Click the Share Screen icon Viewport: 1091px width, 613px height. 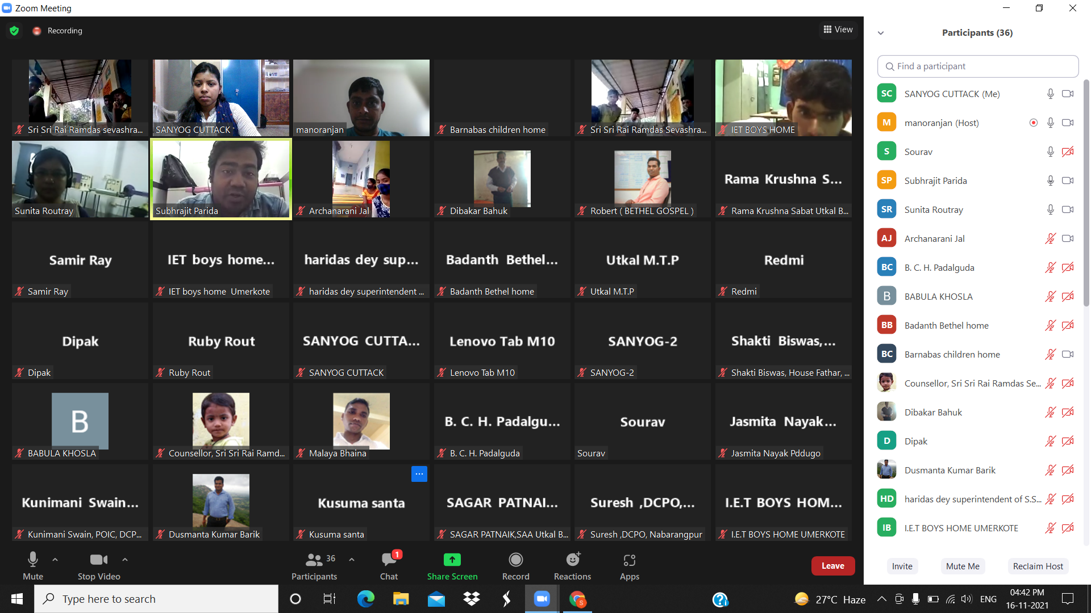pos(452,560)
